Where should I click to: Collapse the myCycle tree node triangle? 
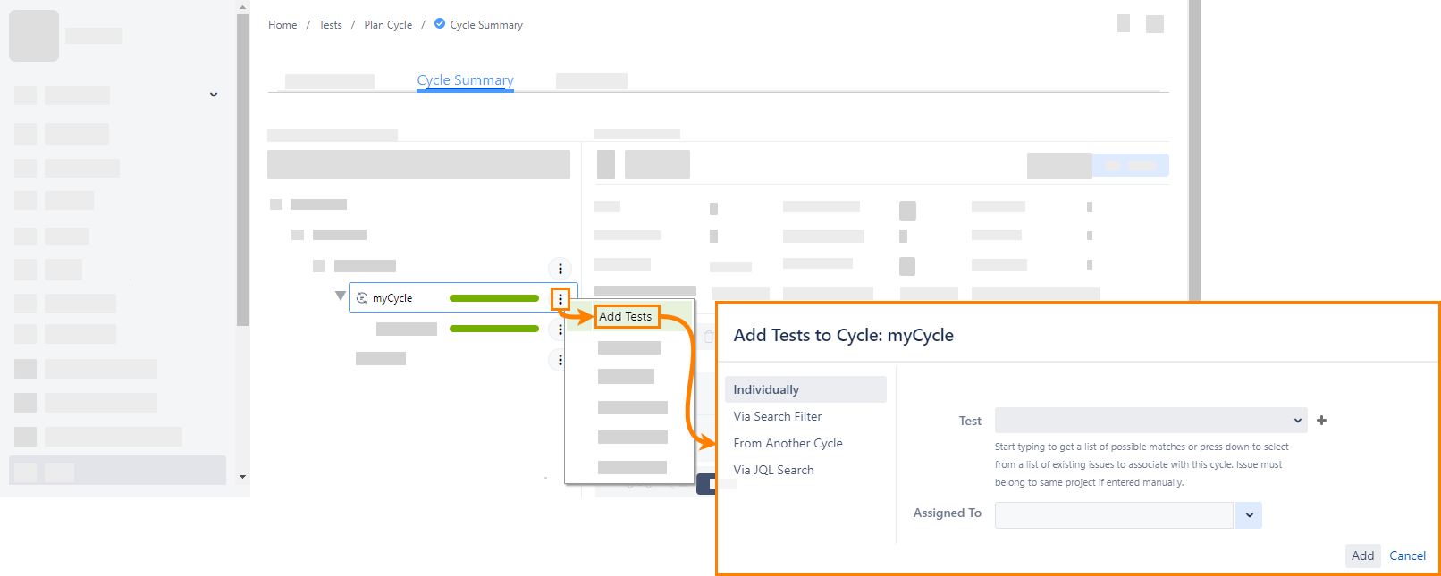[341, 296]
